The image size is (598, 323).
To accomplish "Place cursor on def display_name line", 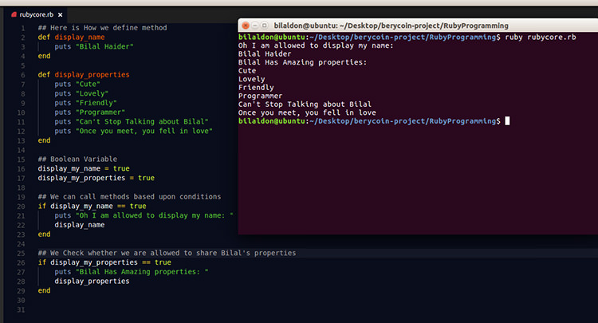I will pos(71,37).
